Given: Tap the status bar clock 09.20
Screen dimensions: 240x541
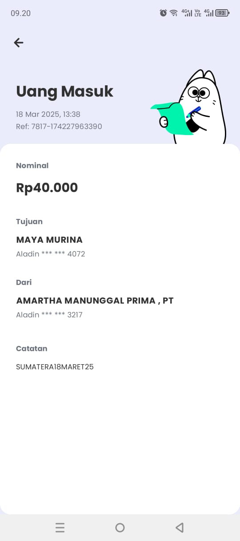Looking at the screenshot, I should coord(20,13).
